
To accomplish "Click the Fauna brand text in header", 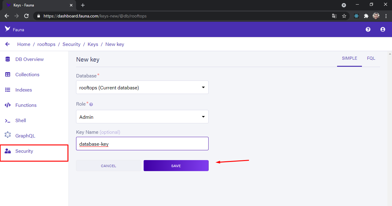I will click(18, 30).
